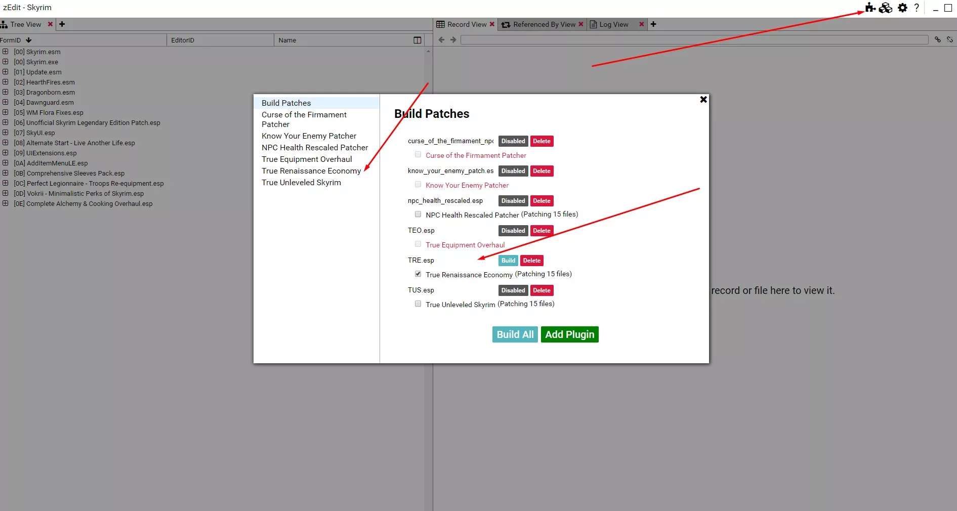Click the EditorID column header
The image size is (957, 511).
pos(220,40)
